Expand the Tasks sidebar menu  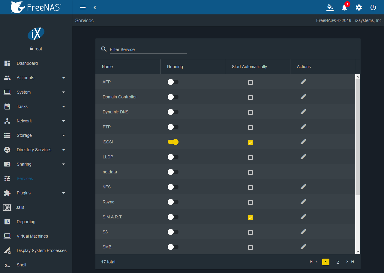(x=36, y=106)
